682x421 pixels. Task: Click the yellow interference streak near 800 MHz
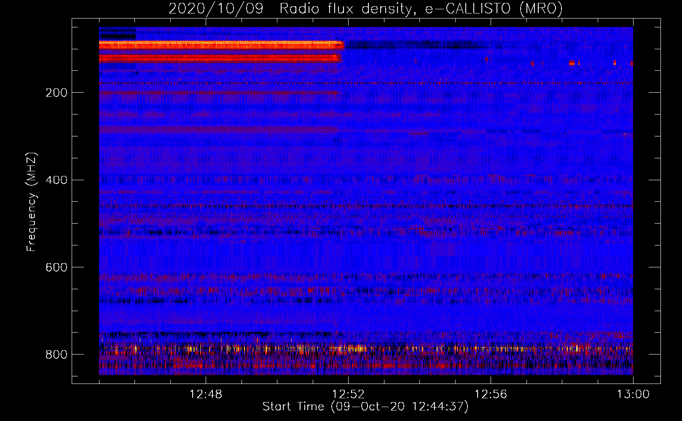point(366,349)
